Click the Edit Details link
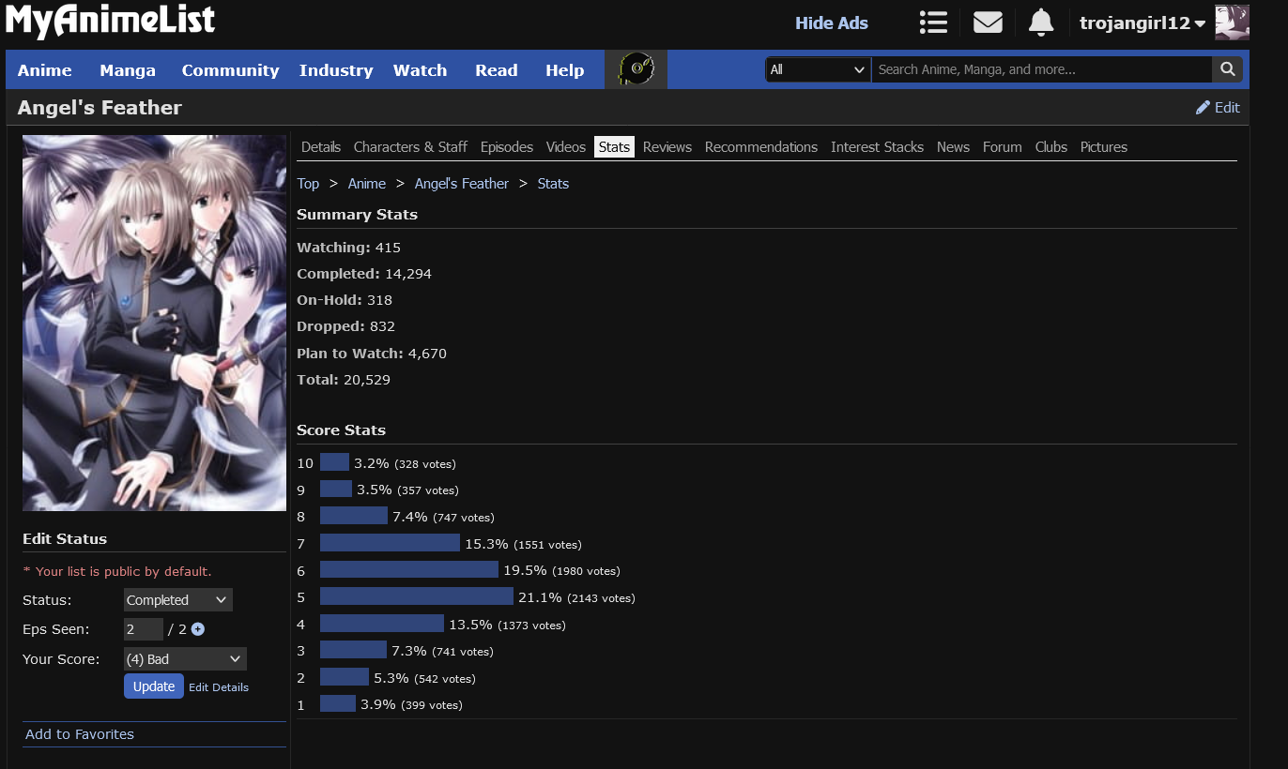Screen dimensions: 1288x769 point(219,687)
